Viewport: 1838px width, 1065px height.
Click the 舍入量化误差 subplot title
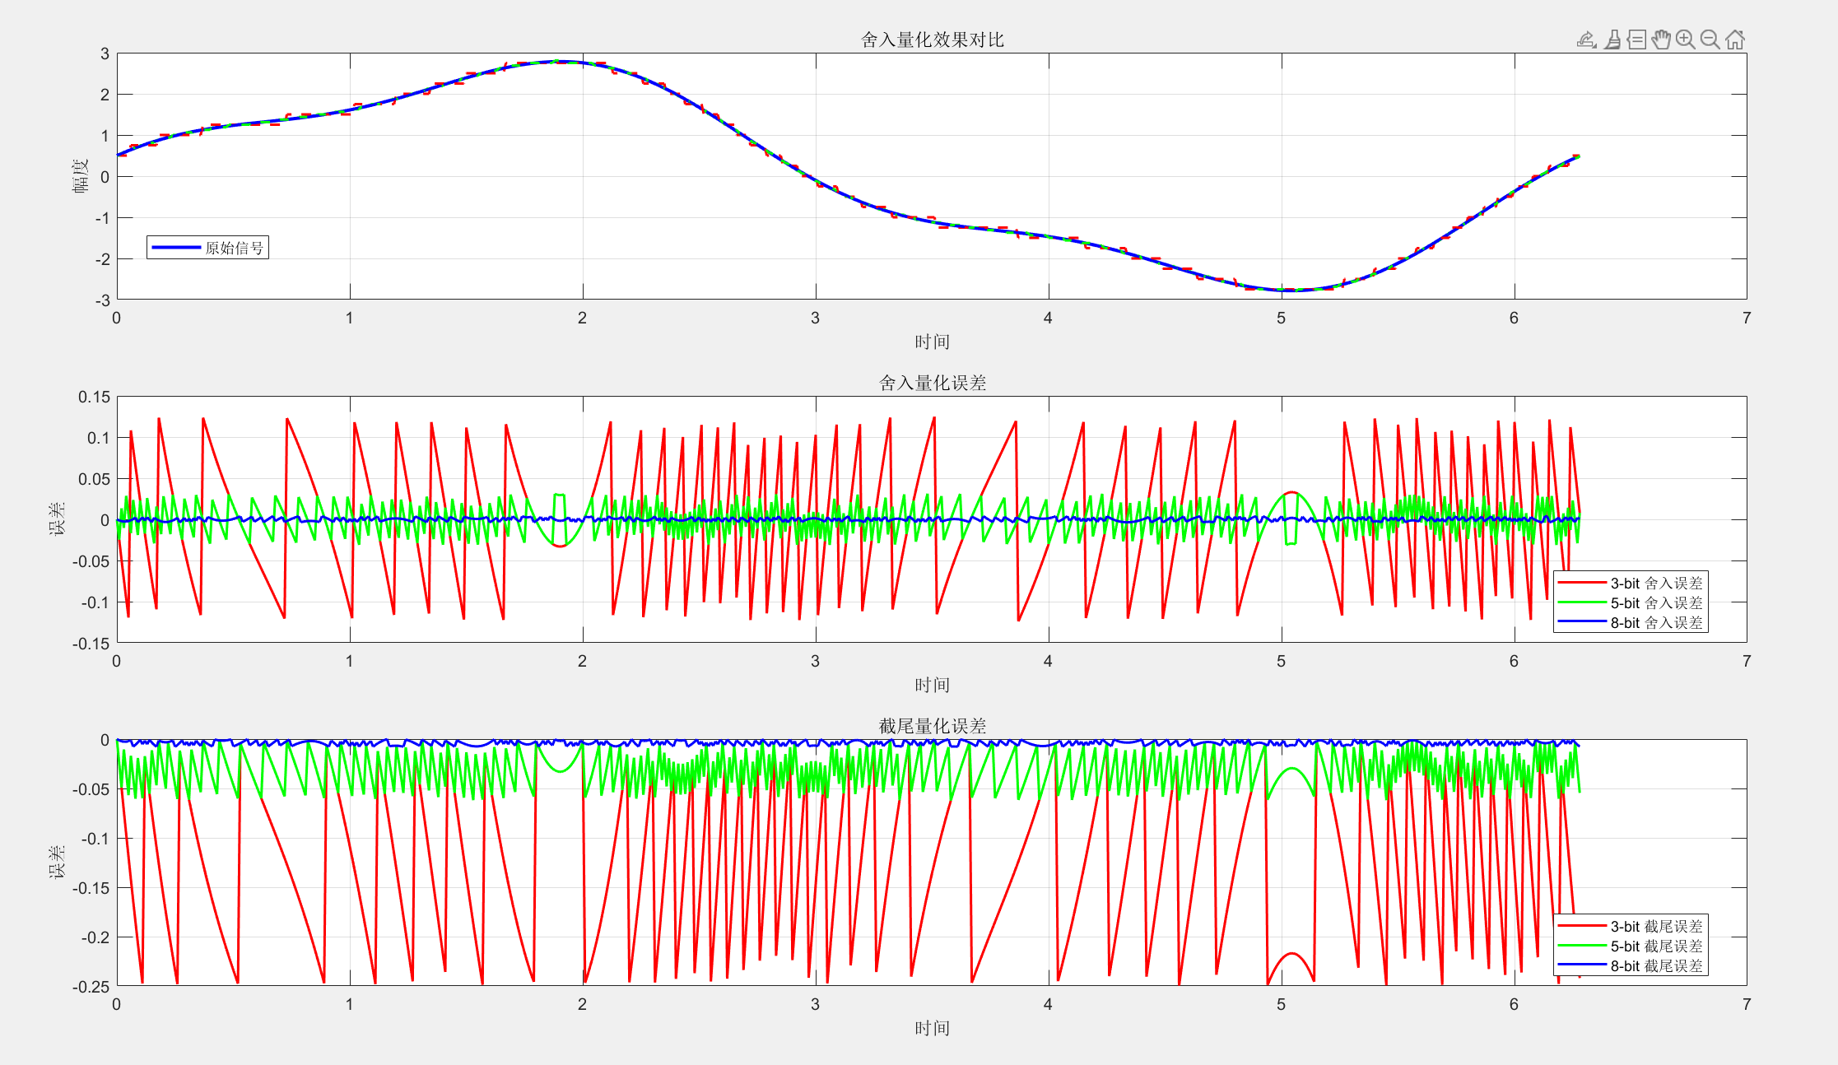point(932,383)
